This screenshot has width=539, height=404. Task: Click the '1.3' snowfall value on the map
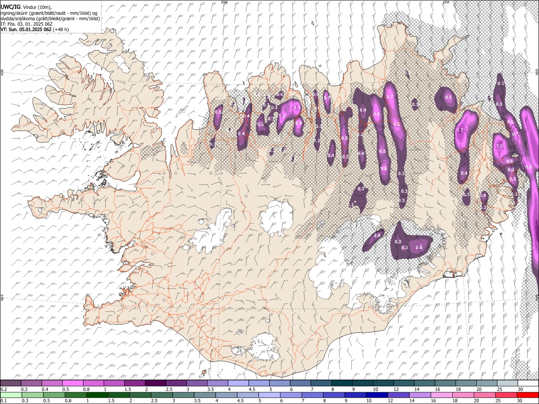pyautogui.click(x=500, y=146)
